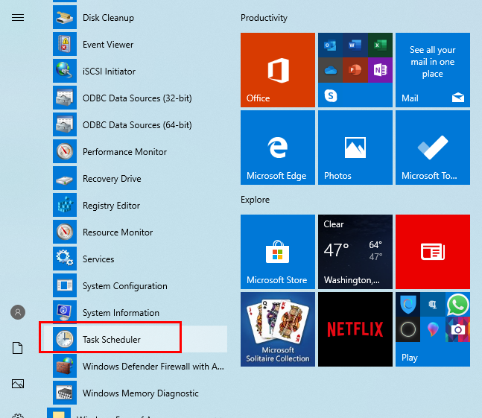Open System Configuration icon
Image resolution: width=482 pixels, height=418 pixels.
pyautogui.click(x=65, y=285)
